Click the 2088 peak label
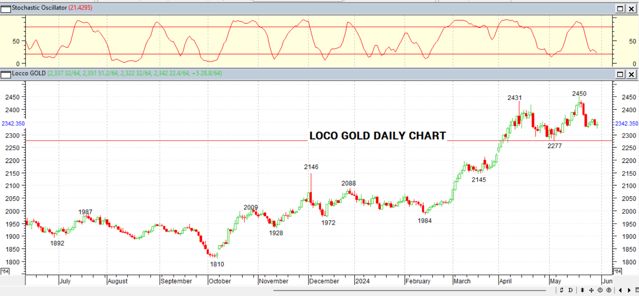 [x=349, y=183]
